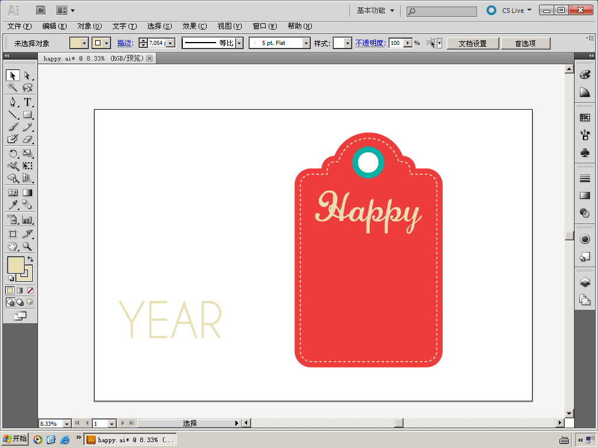Viewport: 598px width, 448px height.
Task: Select the Type tool
Action: pyautogui.click(x=27, y=102)
